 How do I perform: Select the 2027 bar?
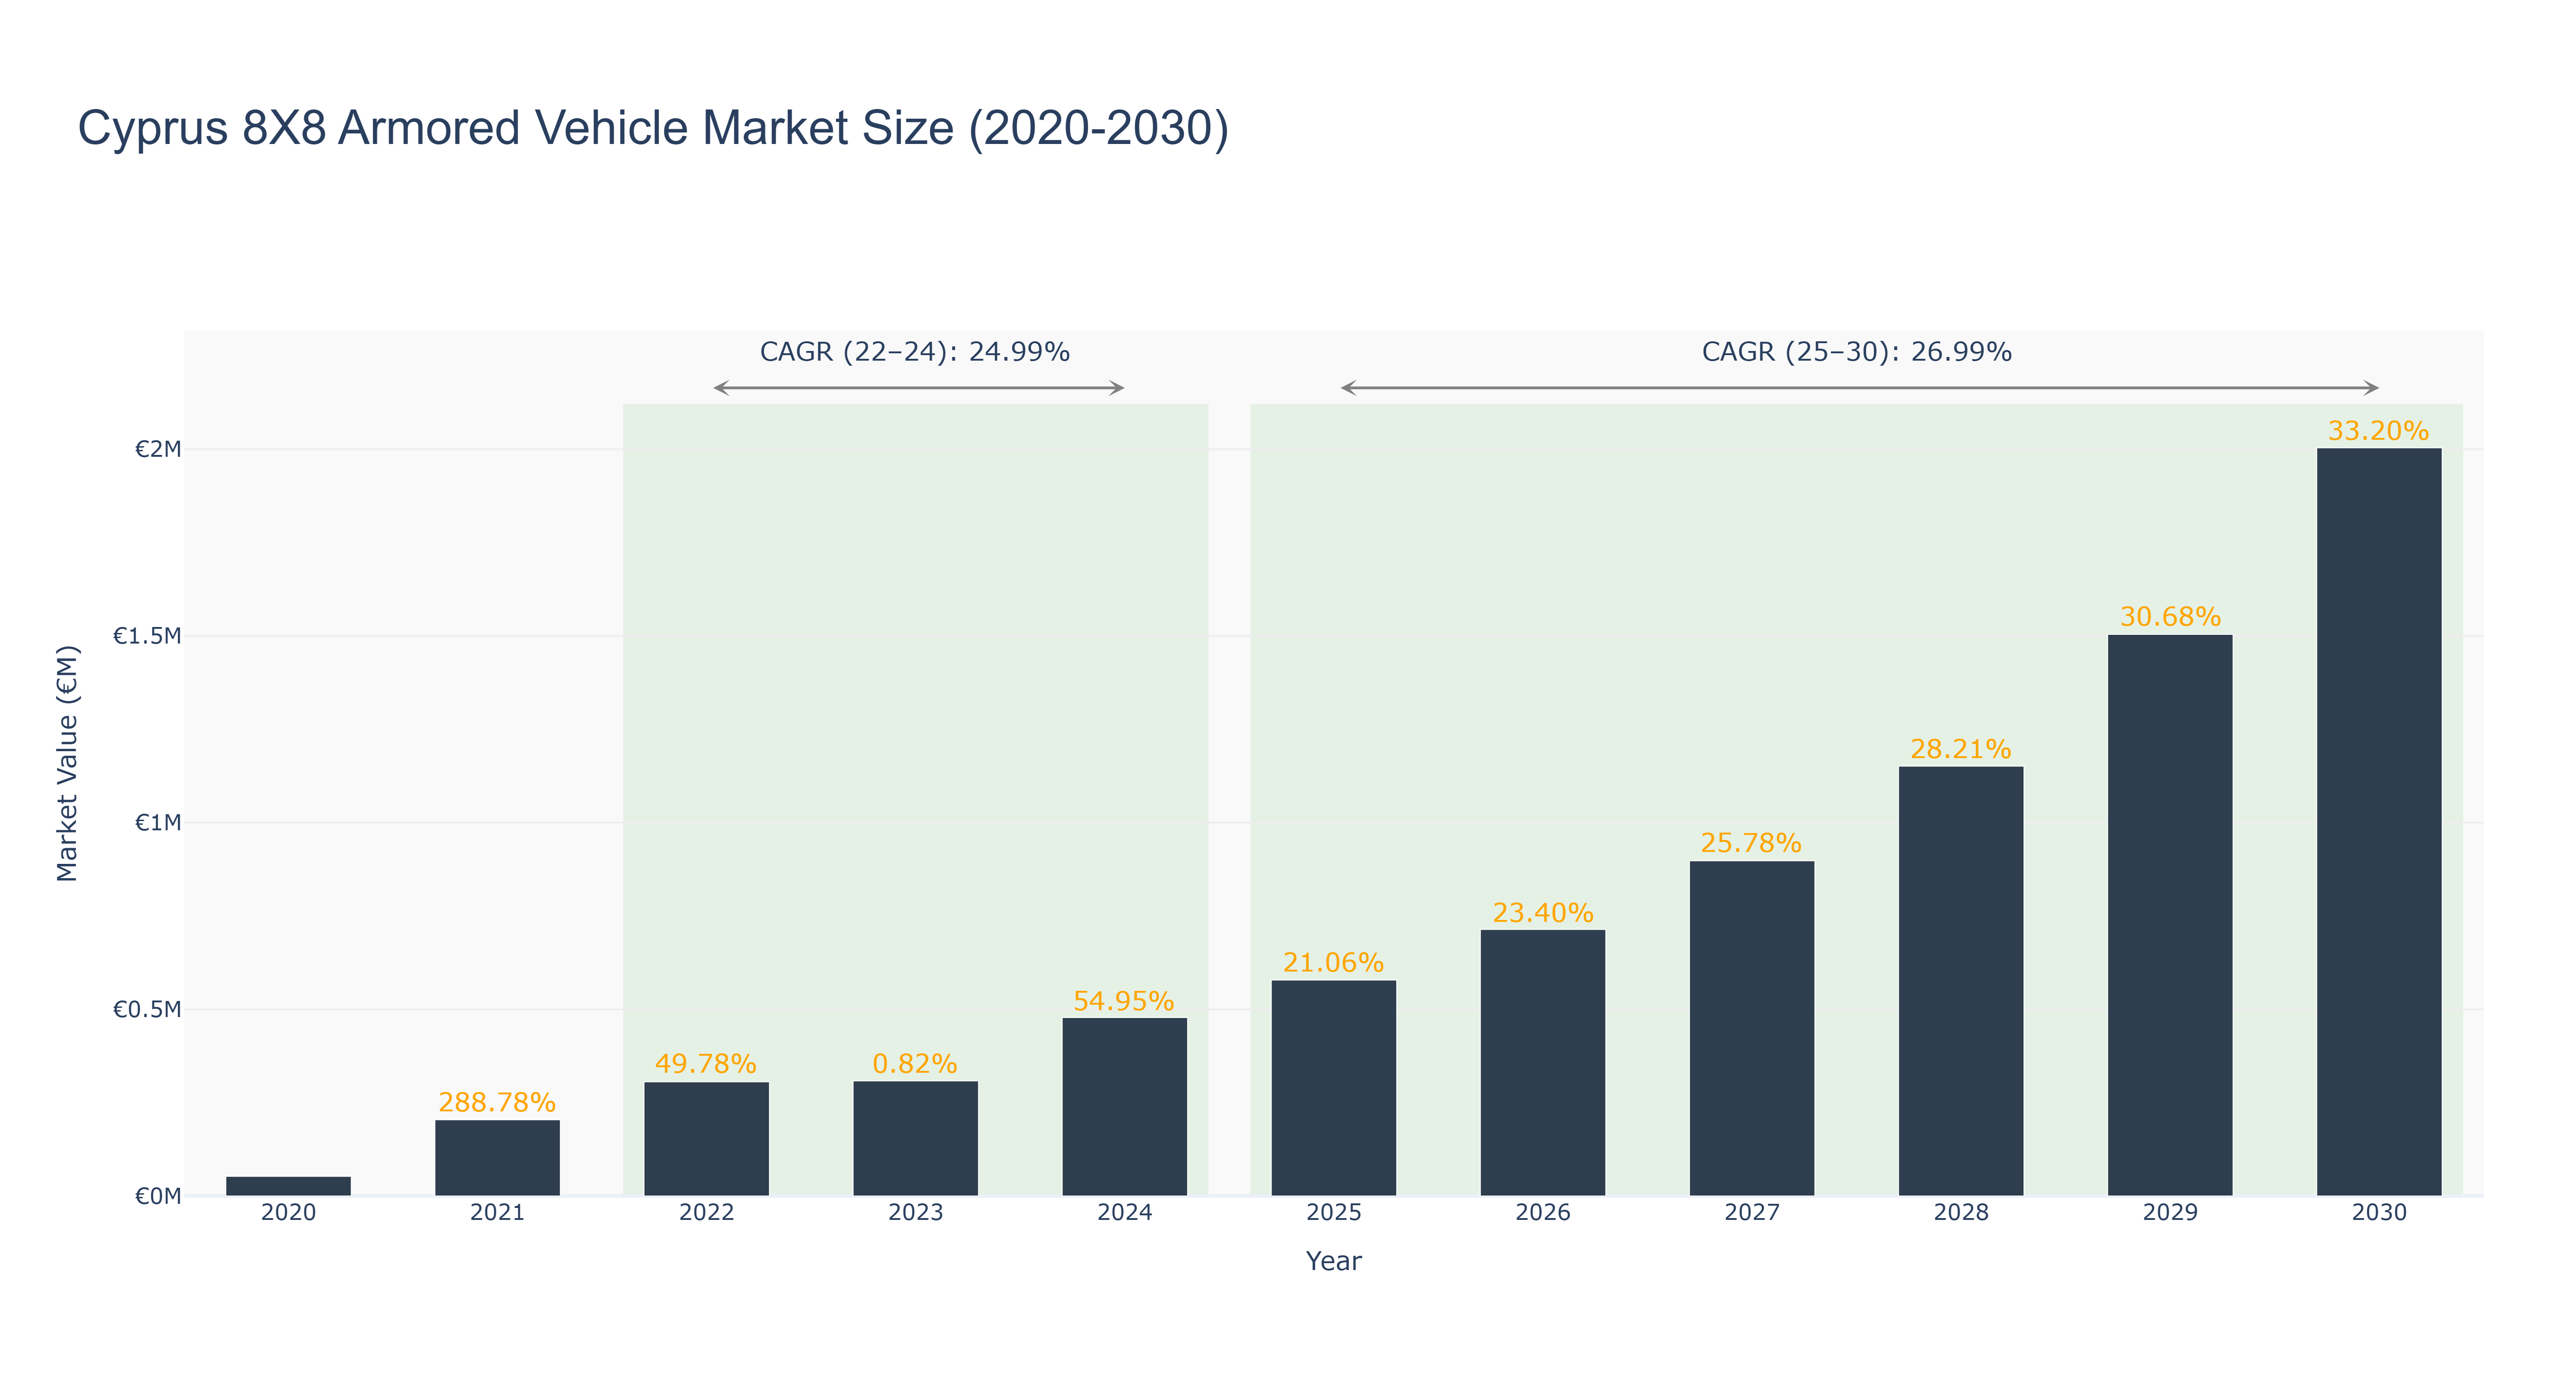pyautogui.click(x=1751, y=1028)
